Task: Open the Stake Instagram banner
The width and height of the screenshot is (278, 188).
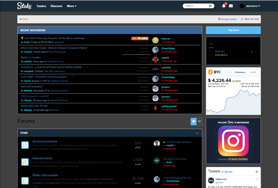Action: coord(233,141)
